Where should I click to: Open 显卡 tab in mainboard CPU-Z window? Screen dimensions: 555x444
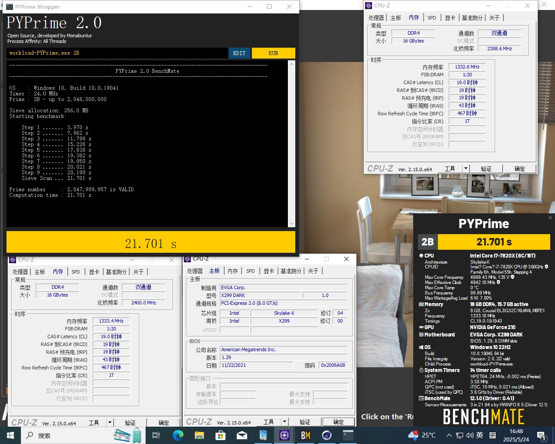(269, 271)
